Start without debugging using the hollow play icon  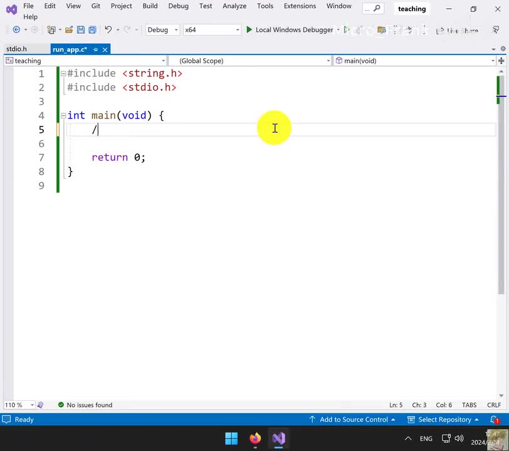347,30
